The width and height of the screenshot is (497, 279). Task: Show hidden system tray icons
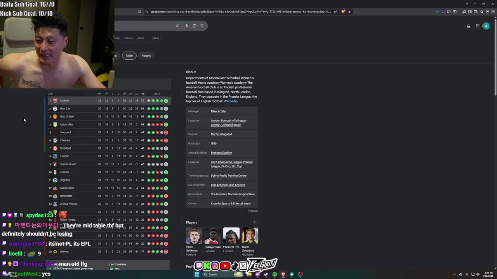click(454, 274)
